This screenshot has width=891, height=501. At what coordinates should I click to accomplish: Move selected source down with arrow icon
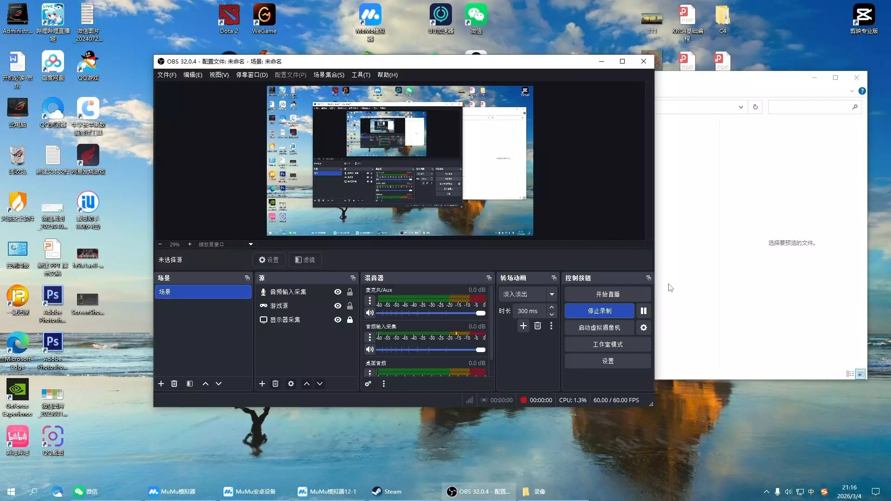(320, 384)
